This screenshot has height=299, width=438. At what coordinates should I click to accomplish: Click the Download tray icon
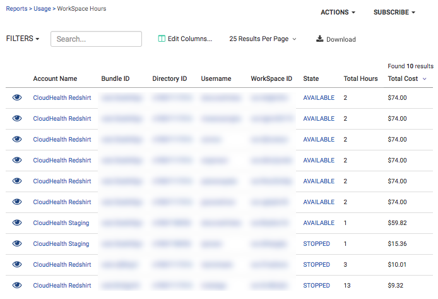click(319, 39)
